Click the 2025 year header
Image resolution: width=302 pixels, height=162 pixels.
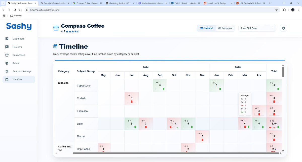click(x=238, y=67)
